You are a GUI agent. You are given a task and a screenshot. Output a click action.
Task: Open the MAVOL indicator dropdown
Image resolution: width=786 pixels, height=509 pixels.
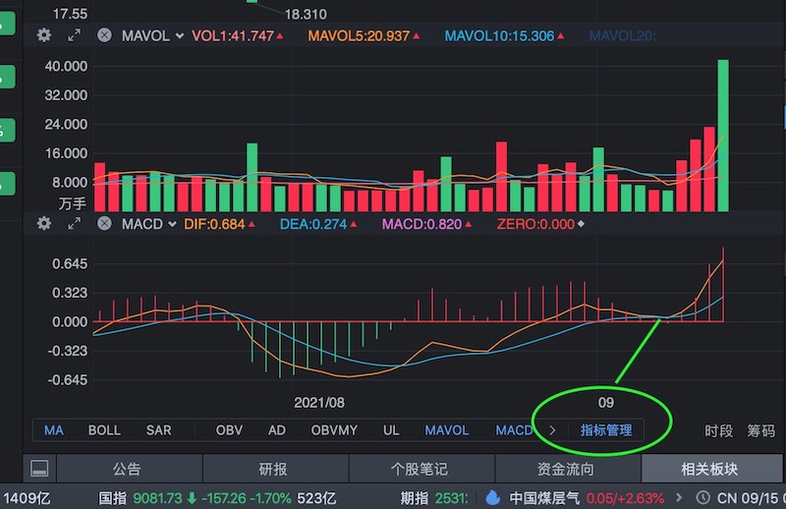152,35
